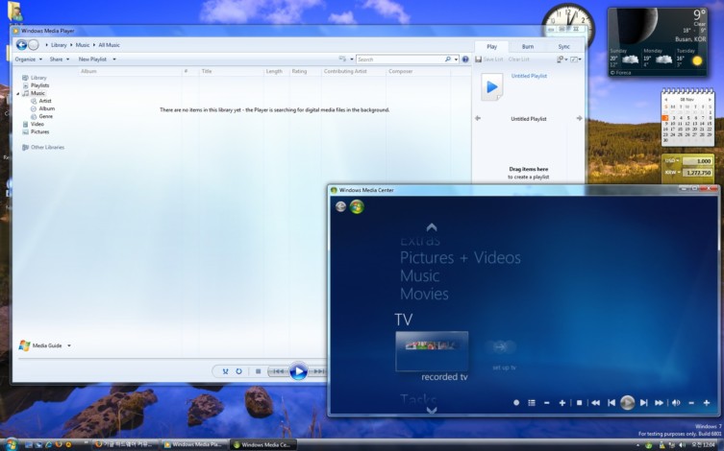The image size is (724, 451).
Task: Switch to the Burn tab
Action: [528, 46]
